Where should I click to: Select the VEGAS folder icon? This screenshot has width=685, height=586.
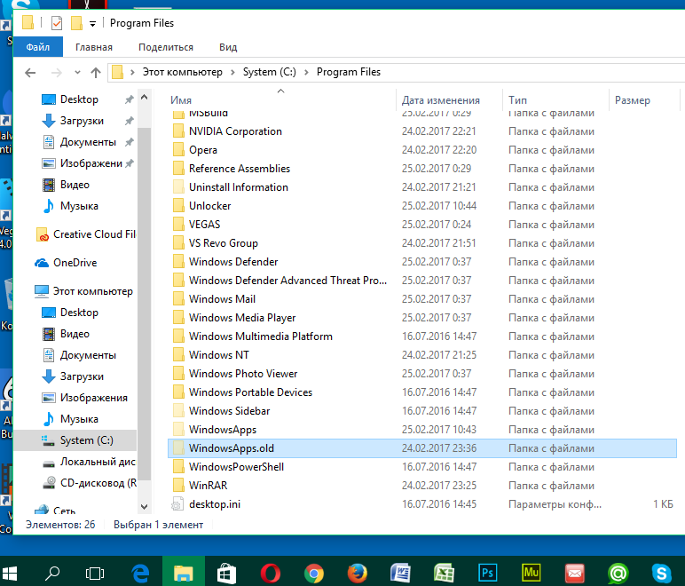pos(178,224)
